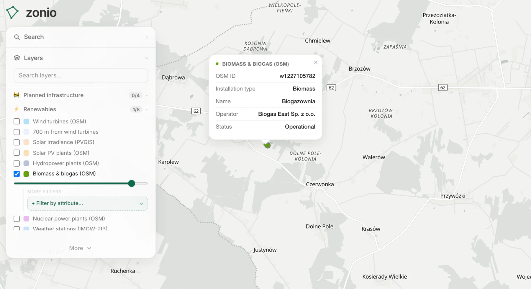This screenshot has height=289, width=531.
Task: Adjust Biomass & biogas opacity slider handle
Action: tap(132, 184)
